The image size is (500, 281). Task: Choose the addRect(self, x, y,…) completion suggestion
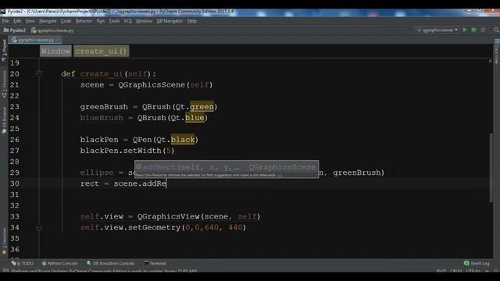click(x=226, y=167)
